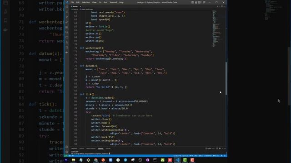
Task: Open the File menu
Action: [x=72, y=2]
